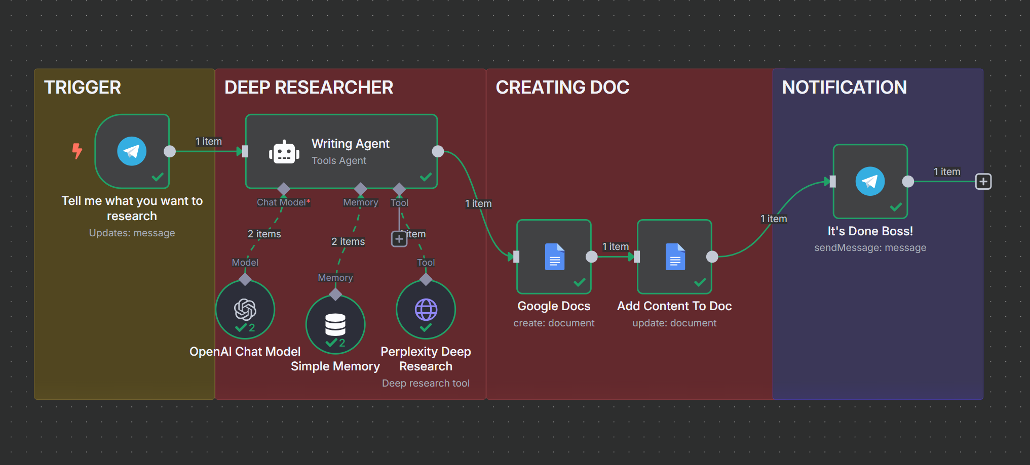This screenshot has width=1030, height=465.
Task: Add a node after It's Done Boss
Action: [983, 182]
